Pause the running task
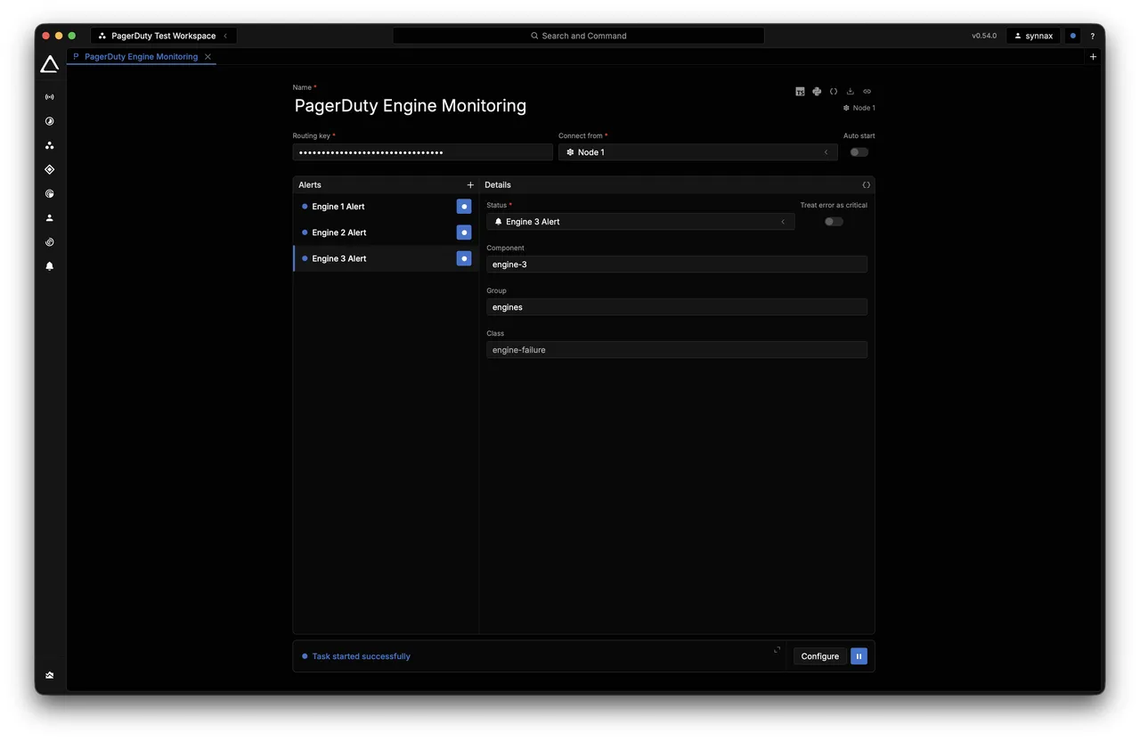 [859, 656]
